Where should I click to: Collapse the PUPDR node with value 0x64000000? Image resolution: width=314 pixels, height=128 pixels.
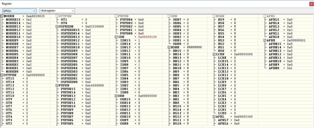57,85
